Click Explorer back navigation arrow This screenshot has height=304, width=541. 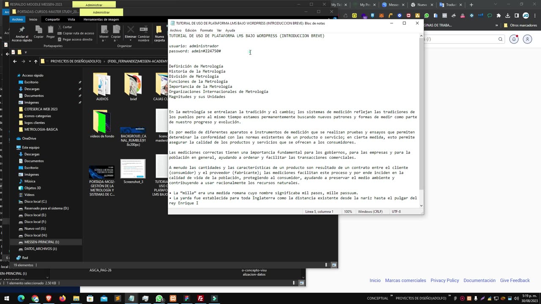pos(15,61)
